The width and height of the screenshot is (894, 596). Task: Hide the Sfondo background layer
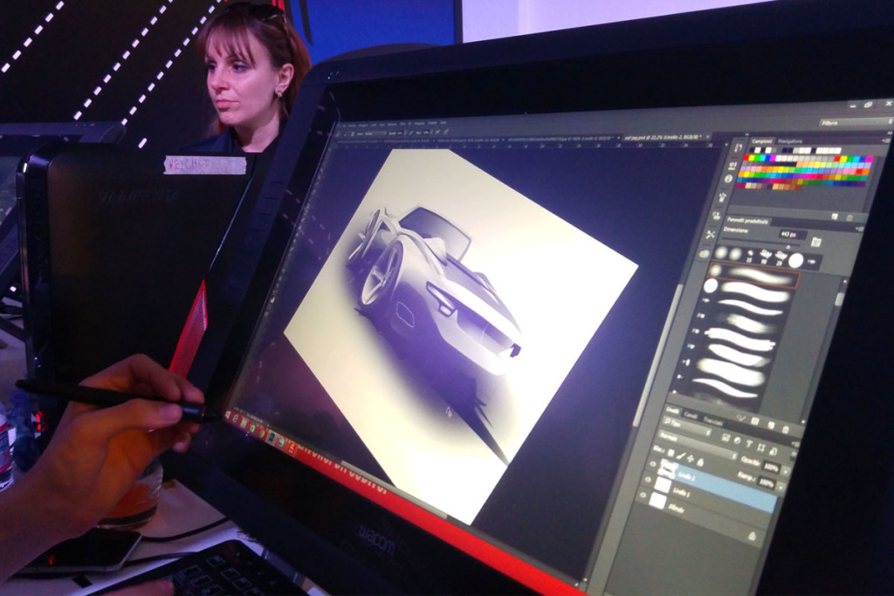click(643, 497)
